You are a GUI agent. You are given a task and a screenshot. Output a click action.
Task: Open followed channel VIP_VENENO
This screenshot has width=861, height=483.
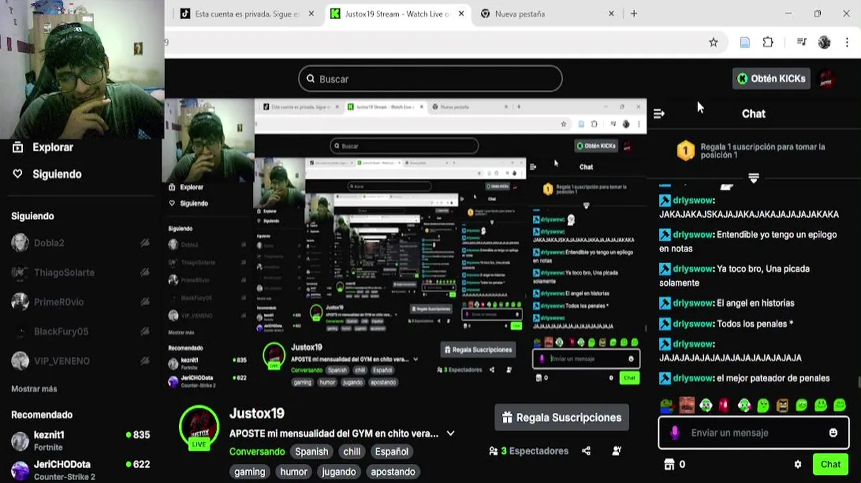[x=80, y=361]
